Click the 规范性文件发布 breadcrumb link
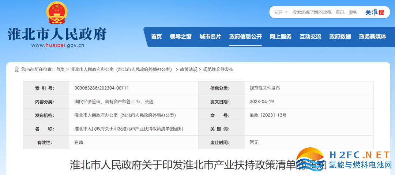Viewport: 395px width, 175px height. click(218, 69)
